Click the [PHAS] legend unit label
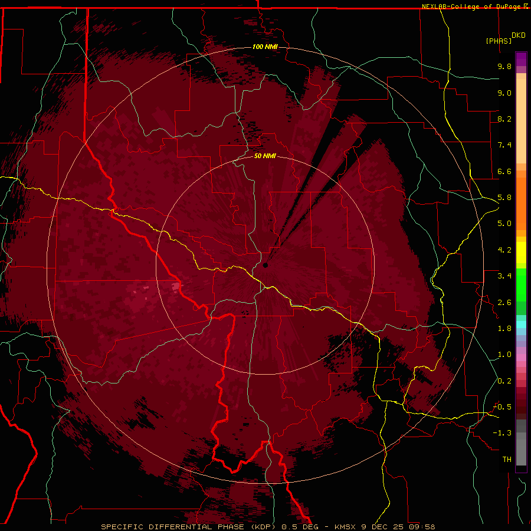 point(499,41)
